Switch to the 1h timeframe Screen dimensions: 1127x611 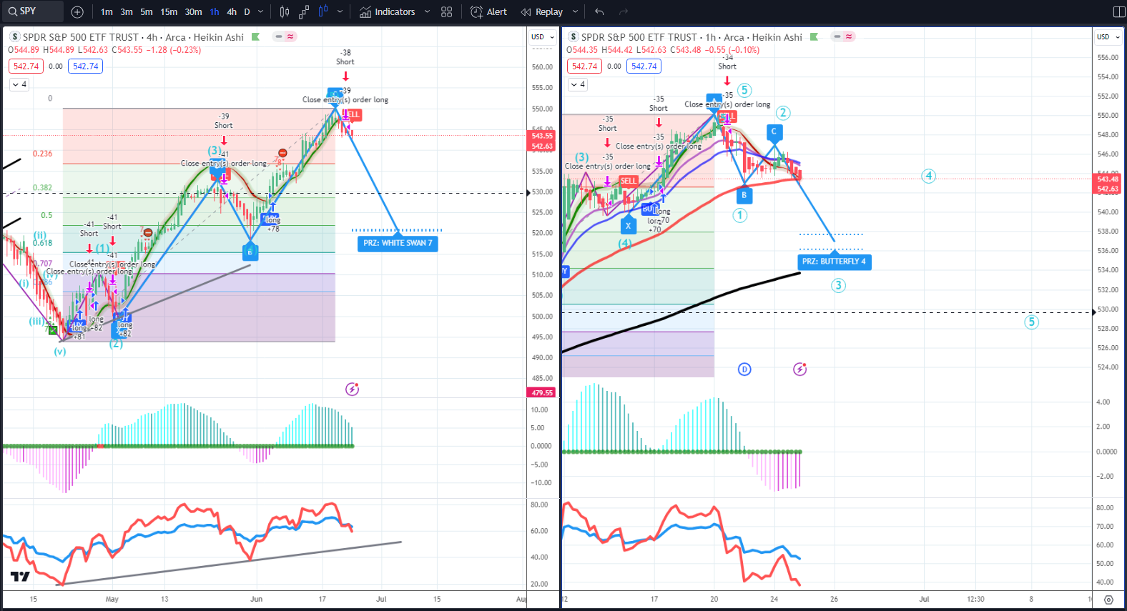[215, 11]
